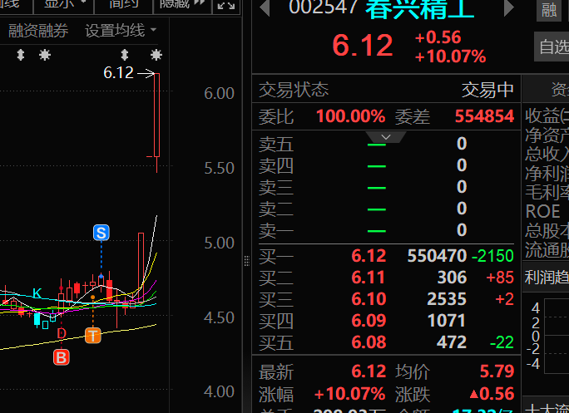Open 设置均线 dropdown
The width and height of the screenshot is (569, 413).
coord(121,31)
